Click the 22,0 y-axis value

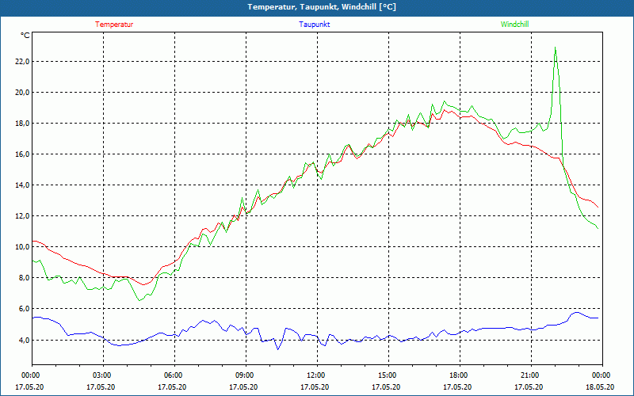tap(22, 62)
